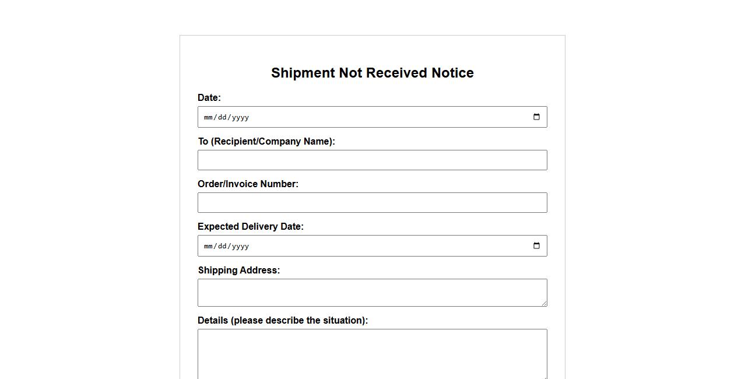Viewport: 745px width, 379px height.
Task: Select the year segment of the Date field
Action: (240, 117)
